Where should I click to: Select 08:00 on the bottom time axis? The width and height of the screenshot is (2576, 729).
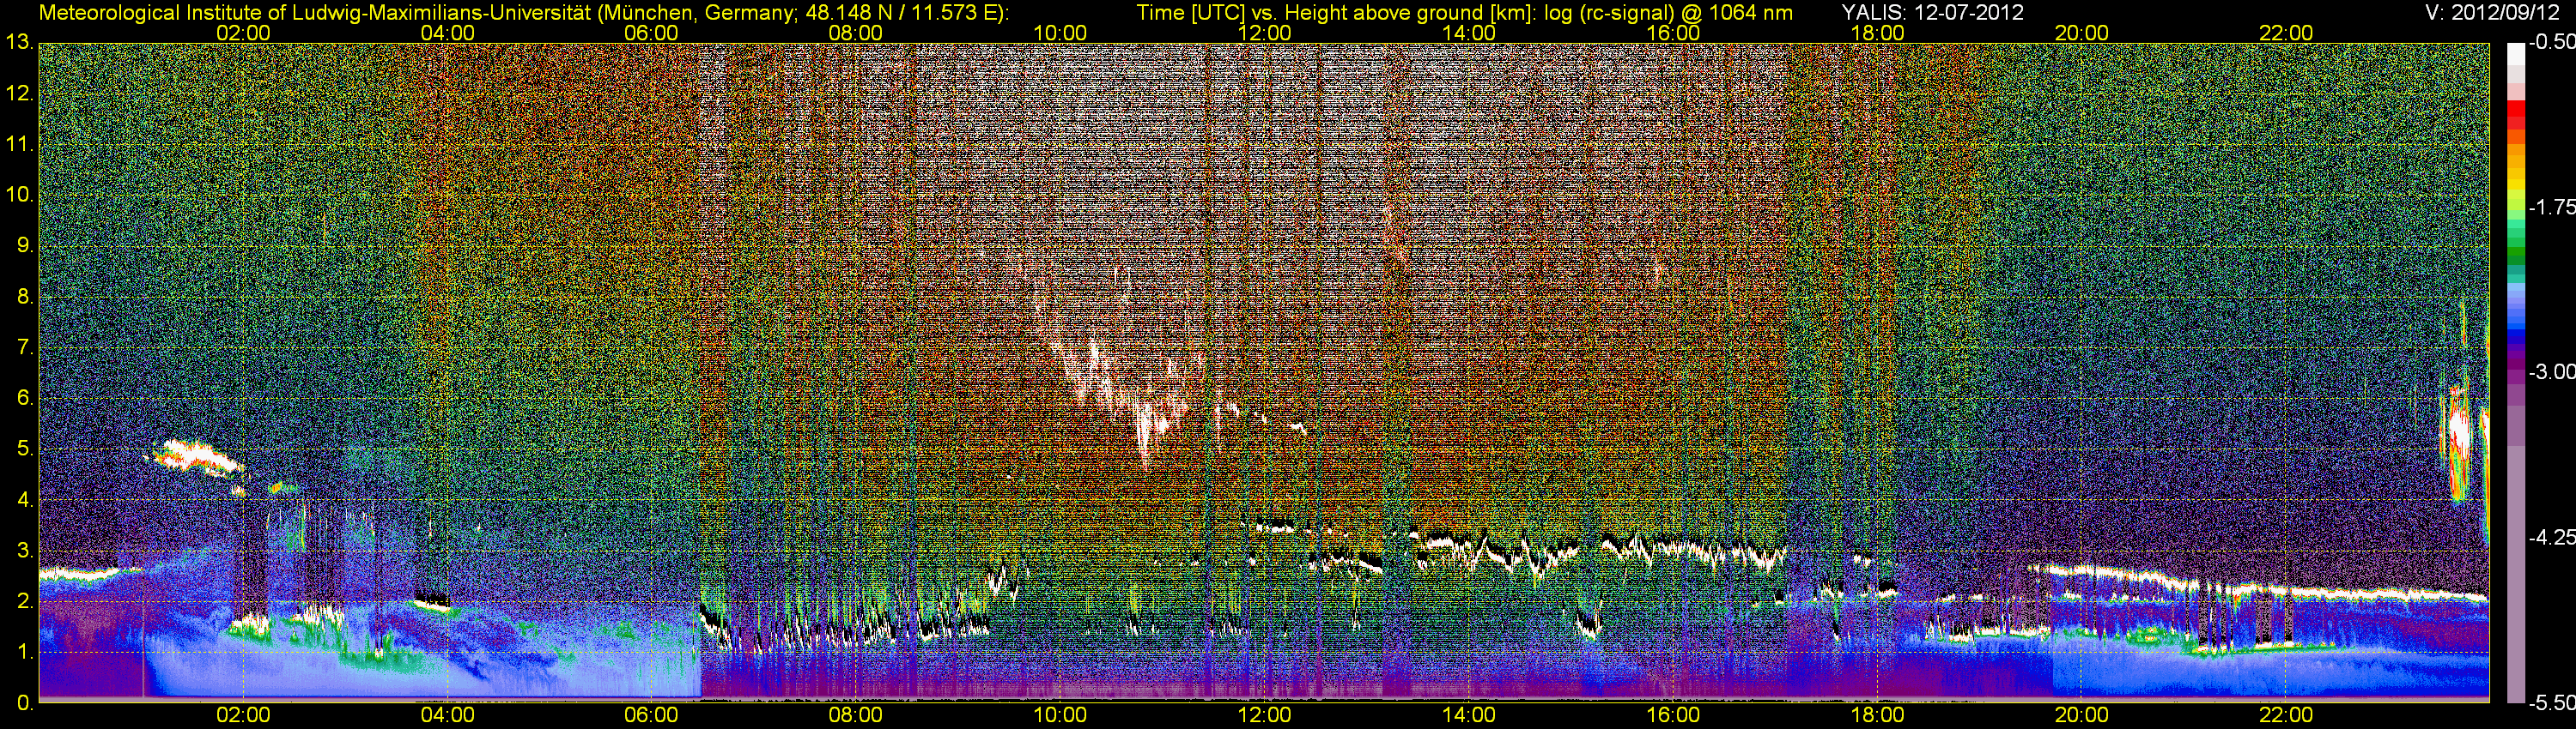(856, 716)
